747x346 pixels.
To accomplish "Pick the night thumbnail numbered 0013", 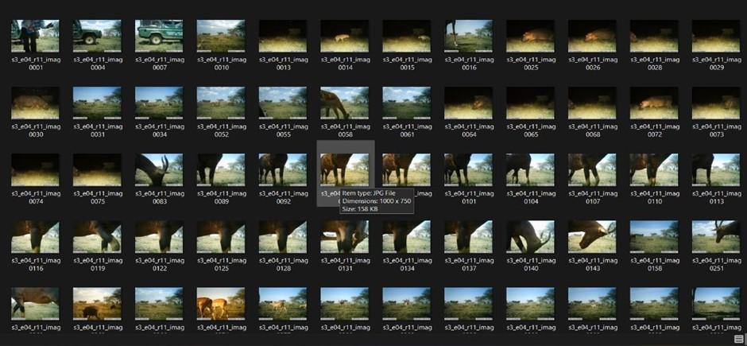I will pos(283,36).
